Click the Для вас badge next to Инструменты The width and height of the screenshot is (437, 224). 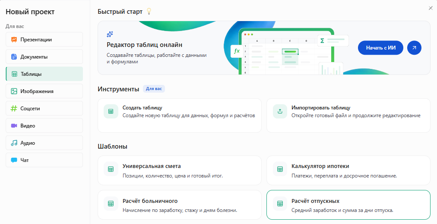click(154, 89)
